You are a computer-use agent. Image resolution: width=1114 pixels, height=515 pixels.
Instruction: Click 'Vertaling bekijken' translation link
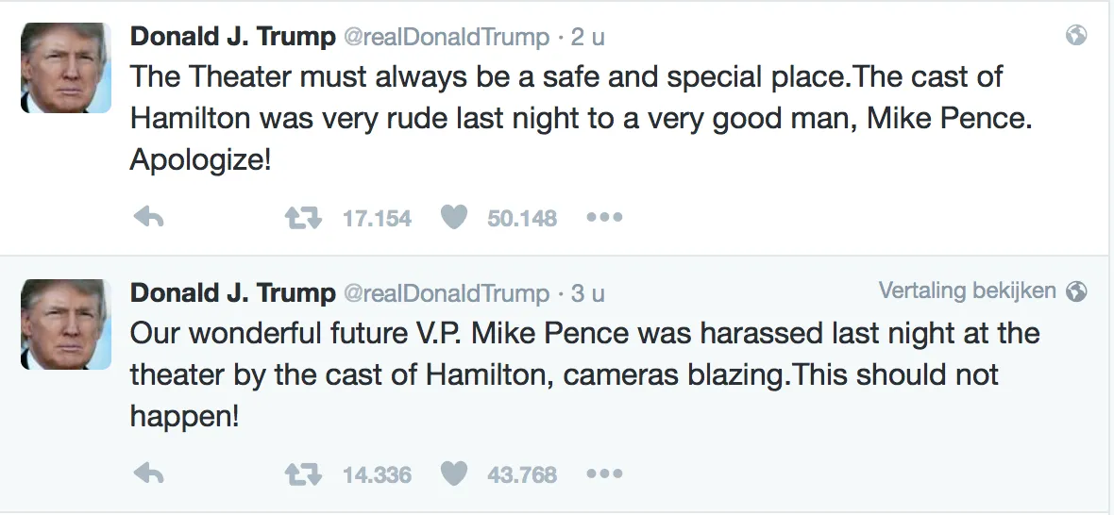click(x=967, y=291)
